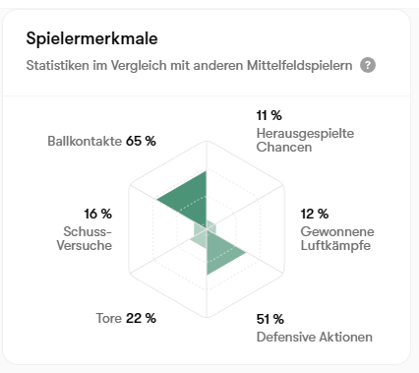
Task: Select the 11 % value above Herausgespielte Chancen
Action: 269,115
